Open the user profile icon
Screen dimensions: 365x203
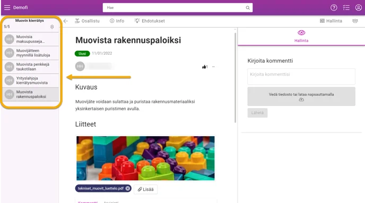(x=359, y=7)
